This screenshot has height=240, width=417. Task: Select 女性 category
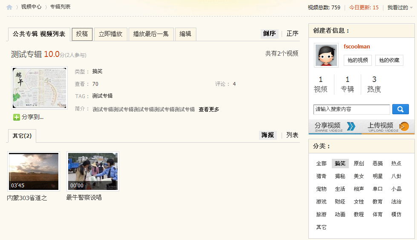[x=359, y=201]
